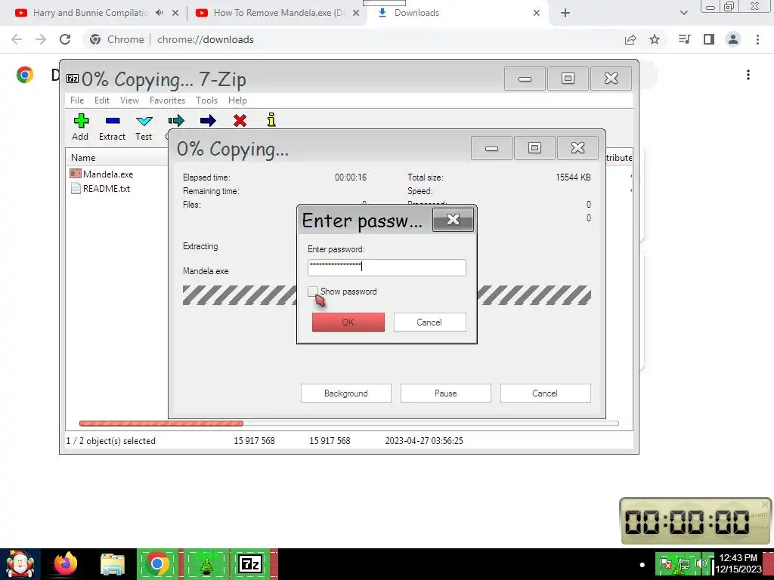This screenshot has height=580, width=774.
Task: Click the Pause button
Action: point(446,393)
